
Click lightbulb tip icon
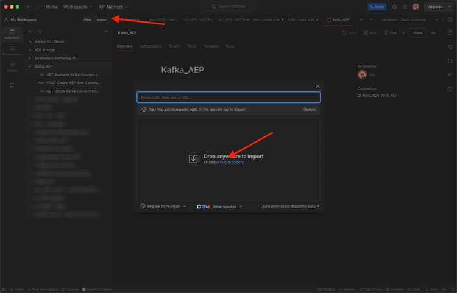tap(144, 110)
